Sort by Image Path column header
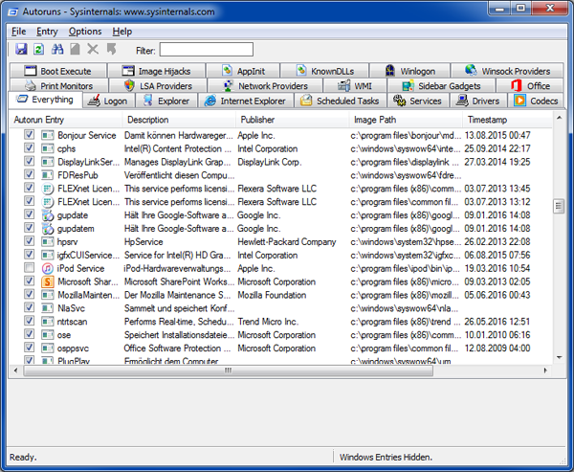 click(x=406, y=120)
